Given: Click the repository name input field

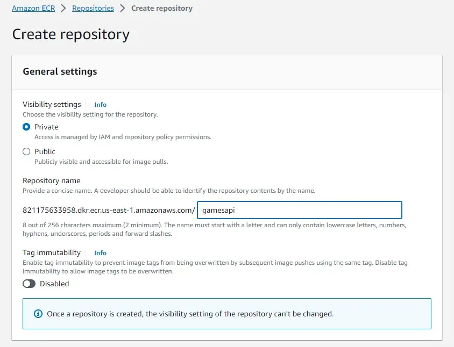Looking at the screenshot, I should coord(299,210).
